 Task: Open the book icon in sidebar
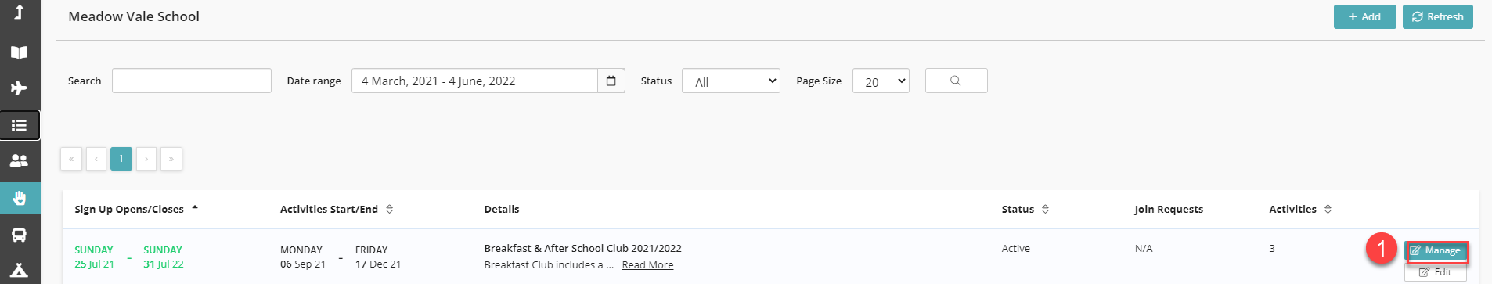pos(20,52)
